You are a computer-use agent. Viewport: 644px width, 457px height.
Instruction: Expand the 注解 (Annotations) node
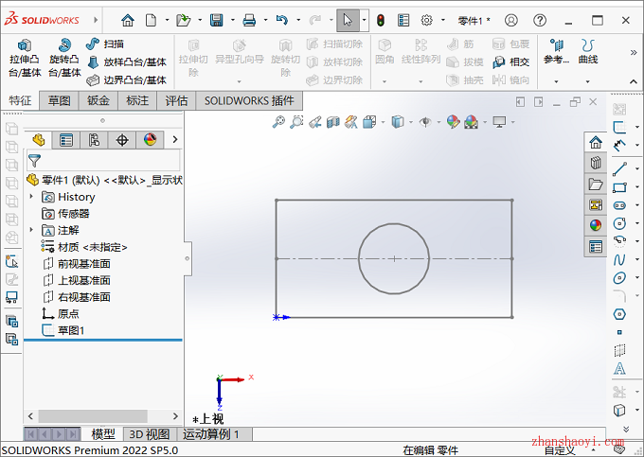31,230
